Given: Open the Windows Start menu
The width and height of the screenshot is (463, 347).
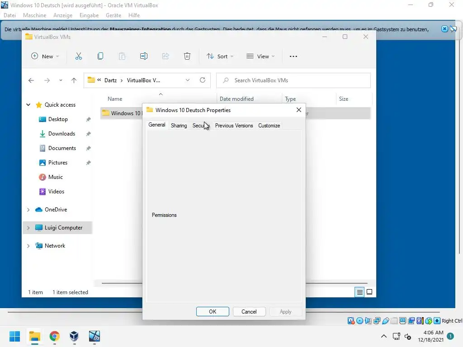Looking at the screenshot, I should click(x=15, y=336).
